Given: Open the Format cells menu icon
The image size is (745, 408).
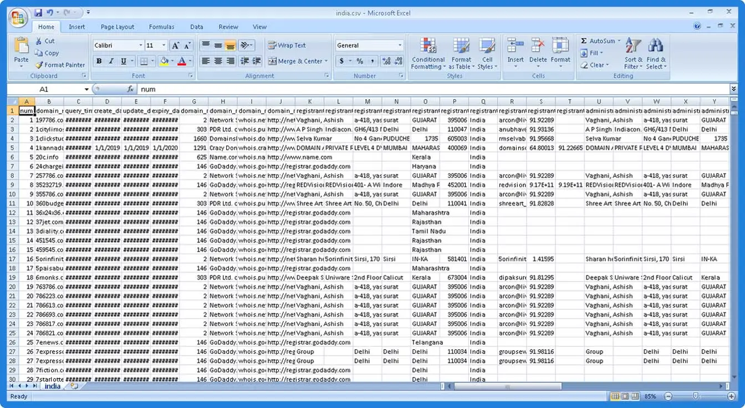Looking at the screenshot, I should point(560,45).
